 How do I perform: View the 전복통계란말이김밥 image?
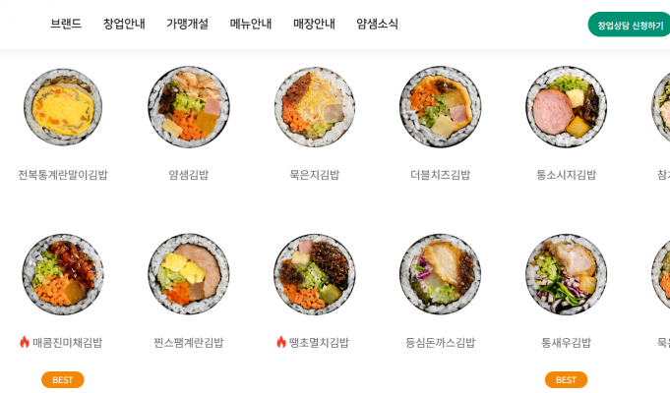(x=63, y=107)
